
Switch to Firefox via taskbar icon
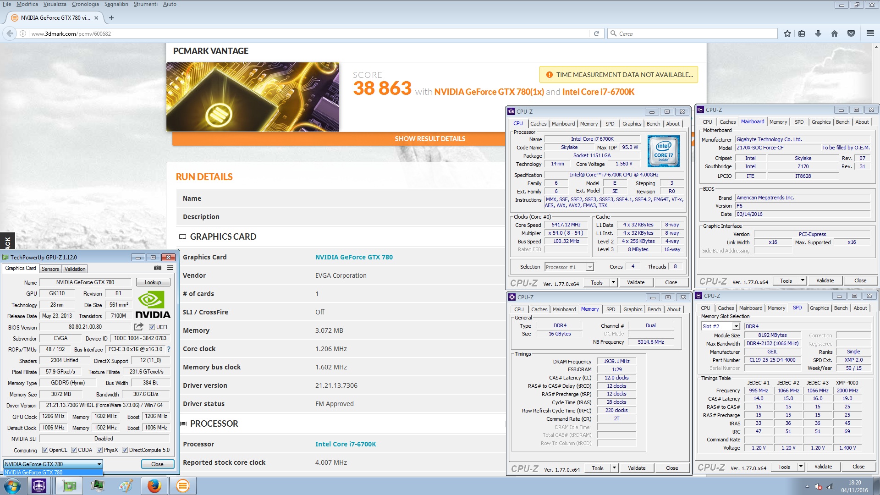point(154,486)
